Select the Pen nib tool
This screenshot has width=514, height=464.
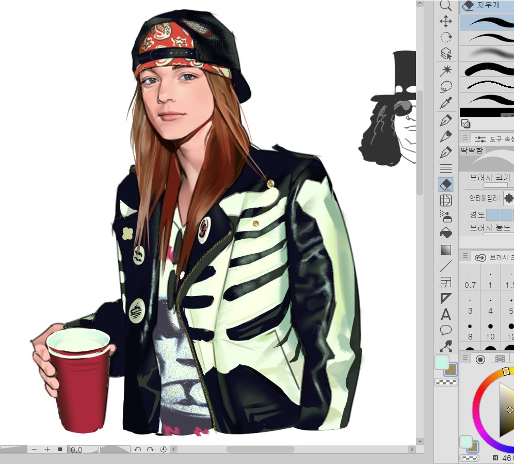click(x=446, y=120)
